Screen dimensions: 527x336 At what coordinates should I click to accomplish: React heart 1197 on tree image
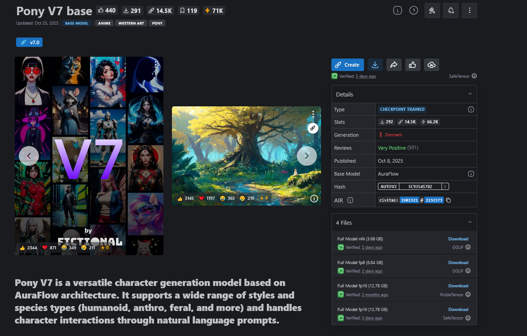pos(207,198)
